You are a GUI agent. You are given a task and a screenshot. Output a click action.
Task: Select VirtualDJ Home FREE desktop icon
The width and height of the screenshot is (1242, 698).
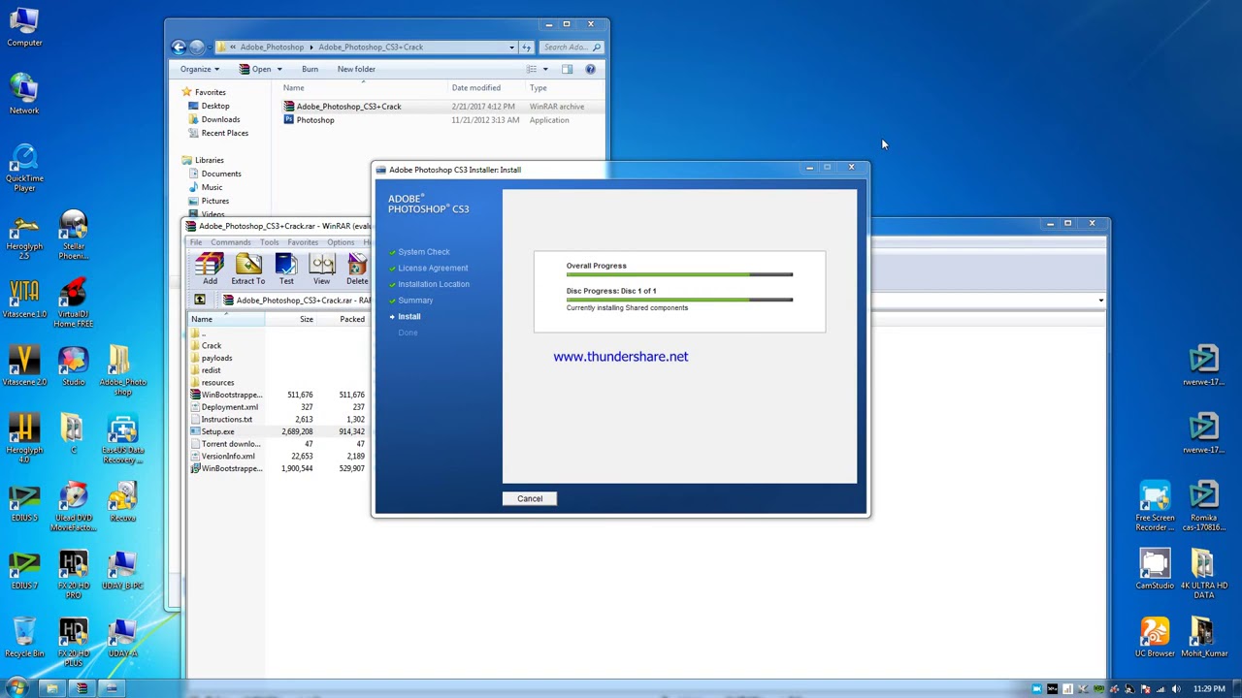point(74,303)
